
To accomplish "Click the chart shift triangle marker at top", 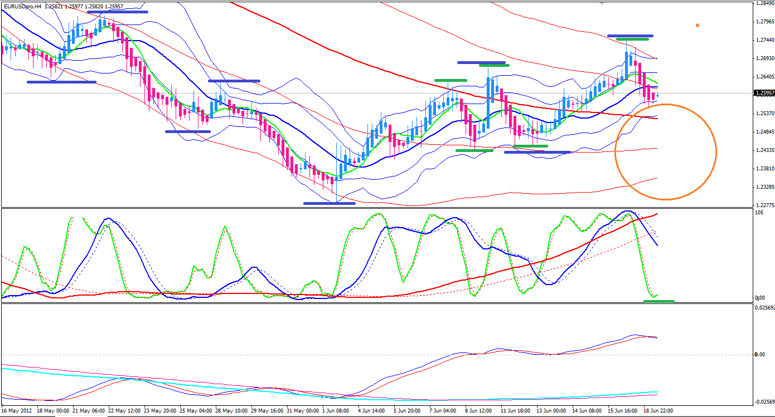I will (x=602, y=3).
